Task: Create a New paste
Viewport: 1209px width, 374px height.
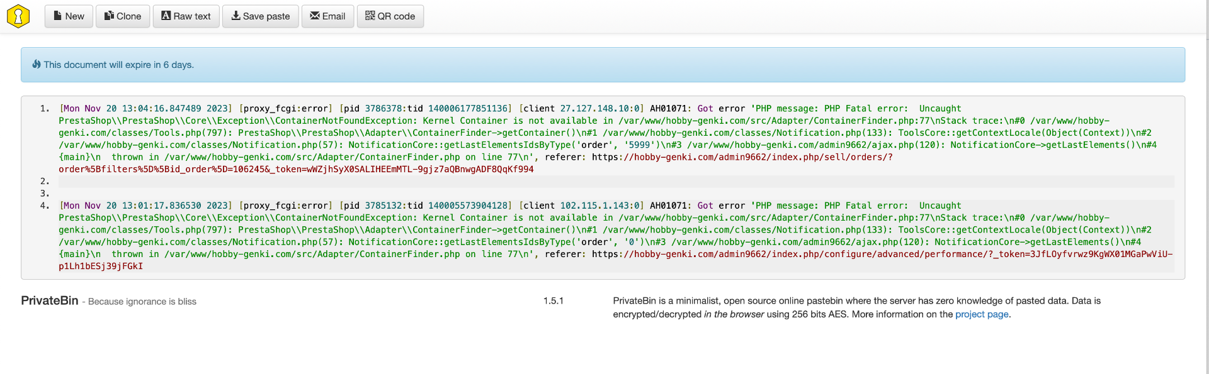Action: point(69,16)
